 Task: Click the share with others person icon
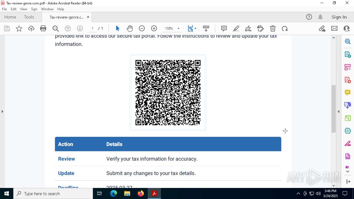tap(347, 28)
